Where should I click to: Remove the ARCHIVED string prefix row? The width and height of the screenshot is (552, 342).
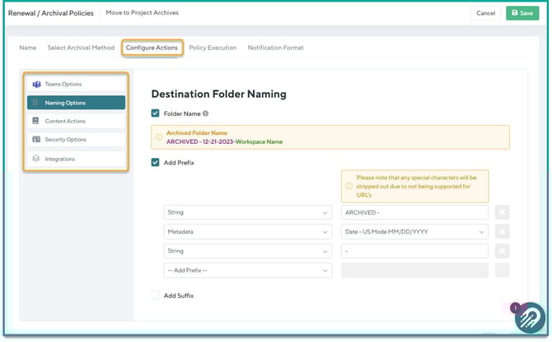pyautogui.click(x=503, y=212)
